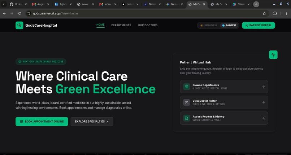Open a new browser tab
This screenshot has height=155, width=291.
pyautogui.click(x=256, y=4)
